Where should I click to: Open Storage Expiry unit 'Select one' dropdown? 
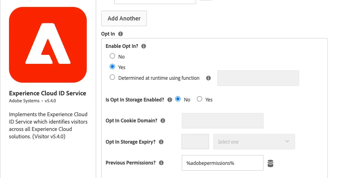[x=254, y=142]
